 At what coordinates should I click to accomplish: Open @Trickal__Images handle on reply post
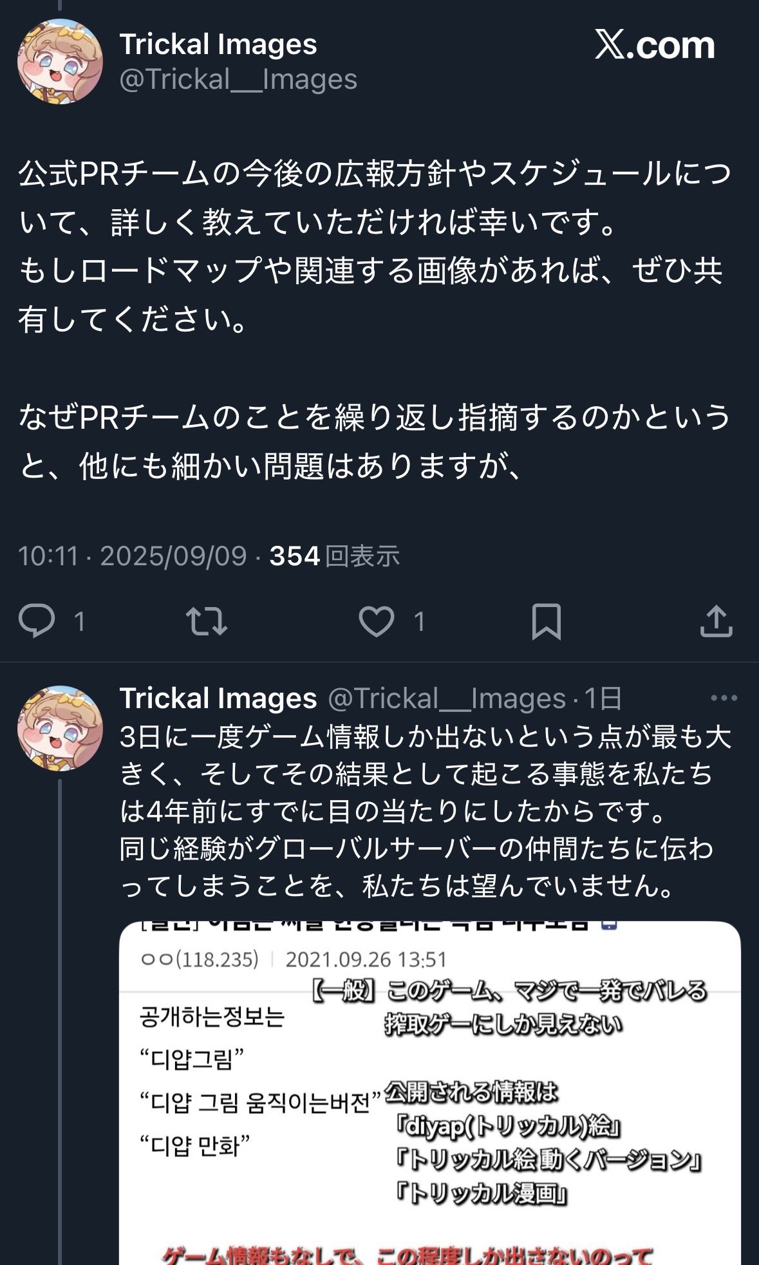pos(447,698)
